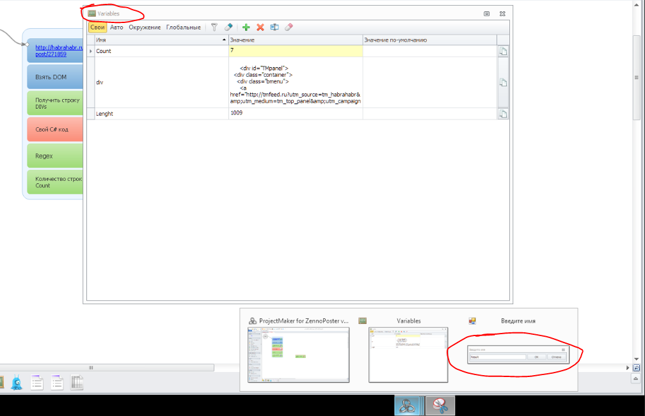Screen dimensions: 645x416
Task: Edit the Count value cell showing 7
Action: 296,51
